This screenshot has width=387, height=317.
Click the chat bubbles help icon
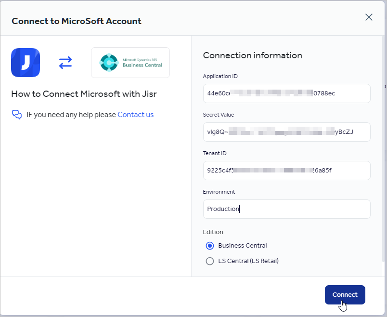click(17, 115)
